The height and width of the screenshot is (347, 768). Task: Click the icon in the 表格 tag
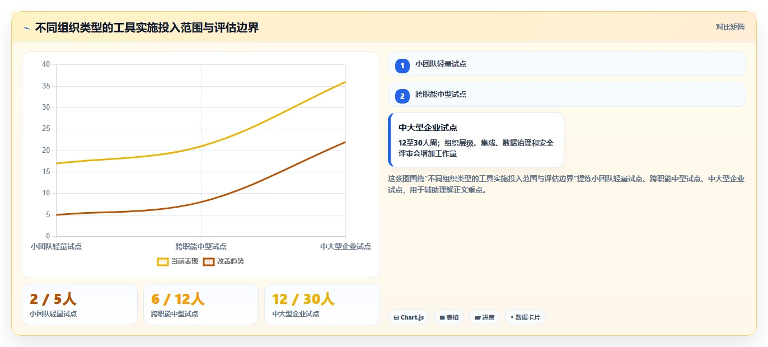442,318
